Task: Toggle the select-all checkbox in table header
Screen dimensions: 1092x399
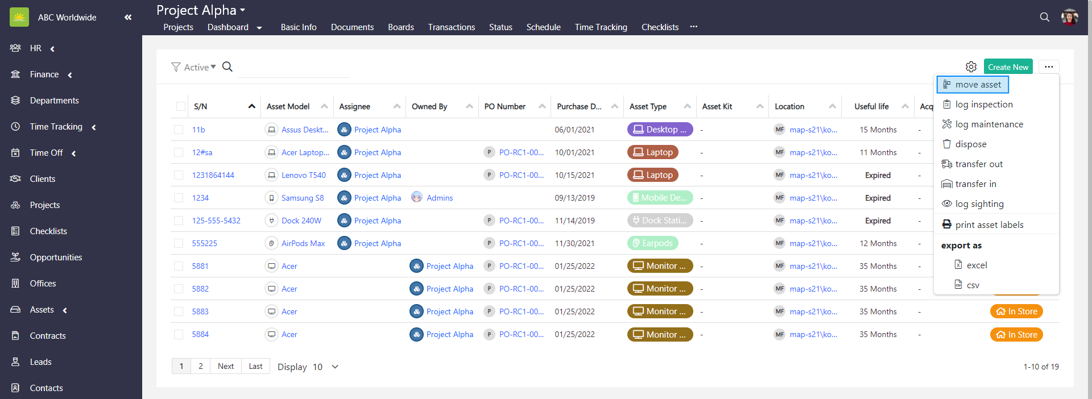Action: [x=181, y=106]
